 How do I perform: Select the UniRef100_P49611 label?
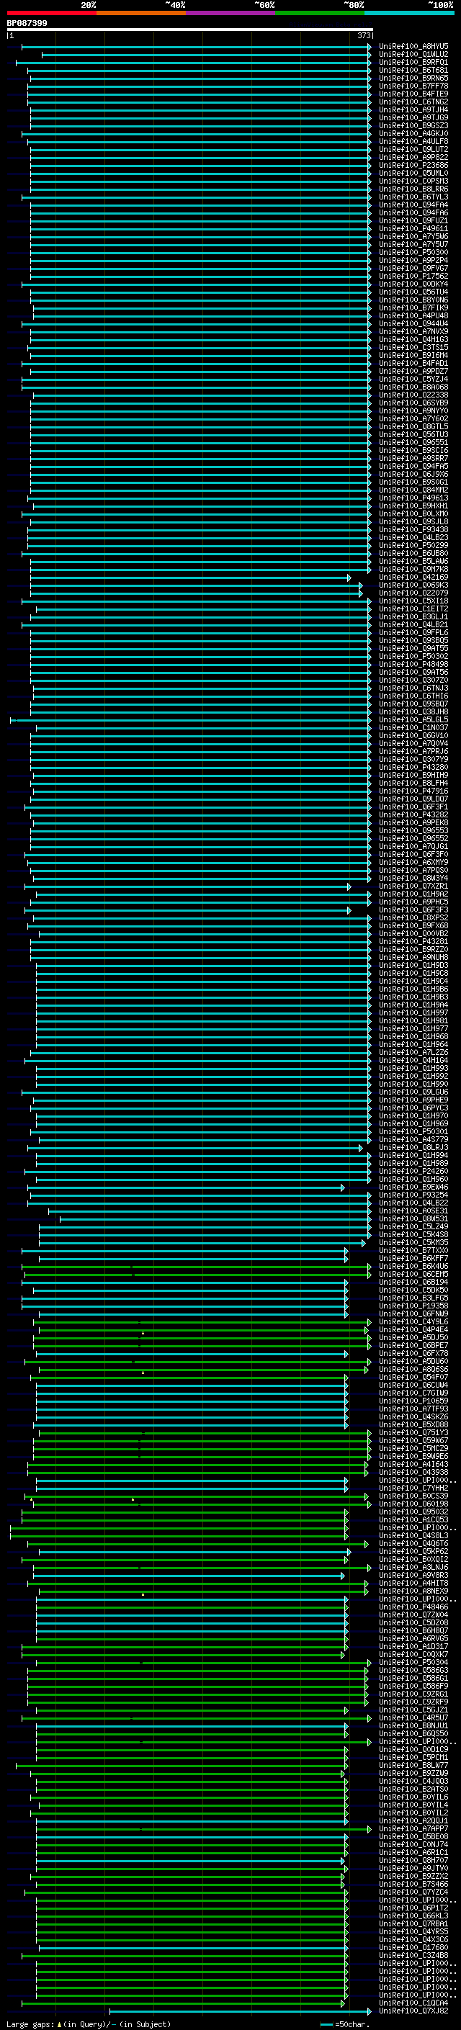(413, 228)
